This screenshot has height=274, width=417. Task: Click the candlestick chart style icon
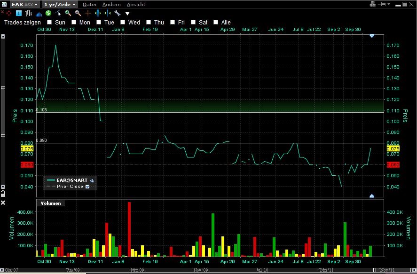pos(28,14)
